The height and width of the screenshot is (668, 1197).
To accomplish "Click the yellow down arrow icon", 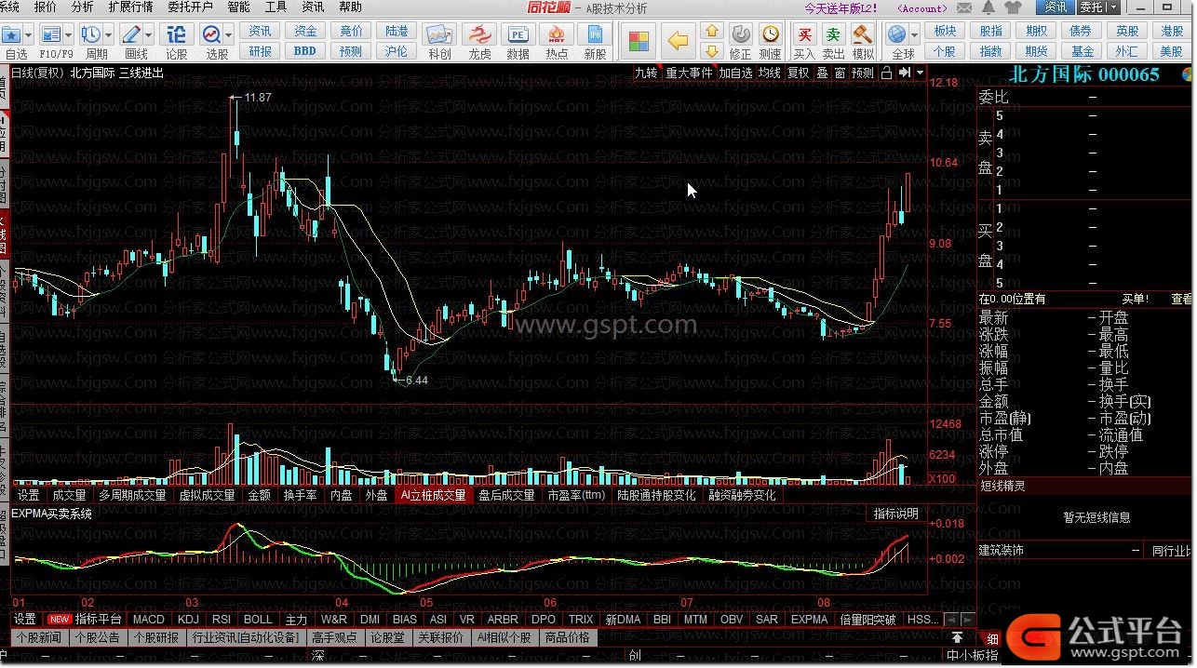I will point(712,51).
